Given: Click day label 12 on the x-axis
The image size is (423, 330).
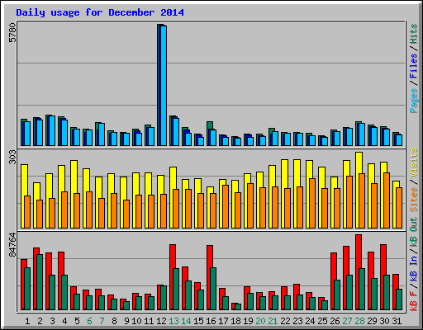Looking at the screenshot, I should 161,321.
